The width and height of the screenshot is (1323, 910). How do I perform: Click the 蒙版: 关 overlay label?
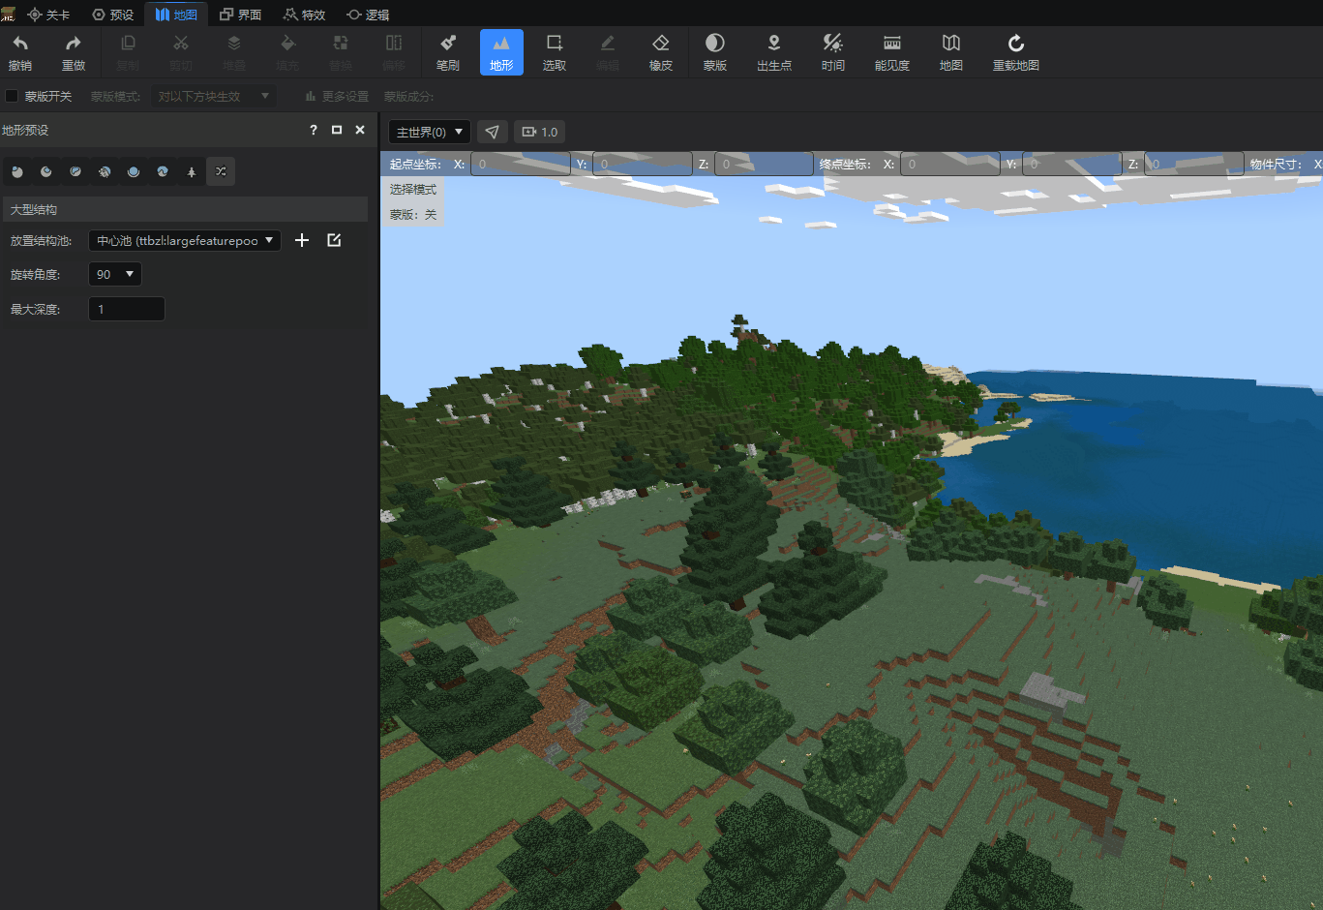click(413, 214)
